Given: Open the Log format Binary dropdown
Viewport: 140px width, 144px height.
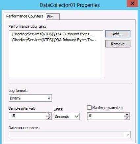Looking at the screenshot, I should (x=30, y=98).
